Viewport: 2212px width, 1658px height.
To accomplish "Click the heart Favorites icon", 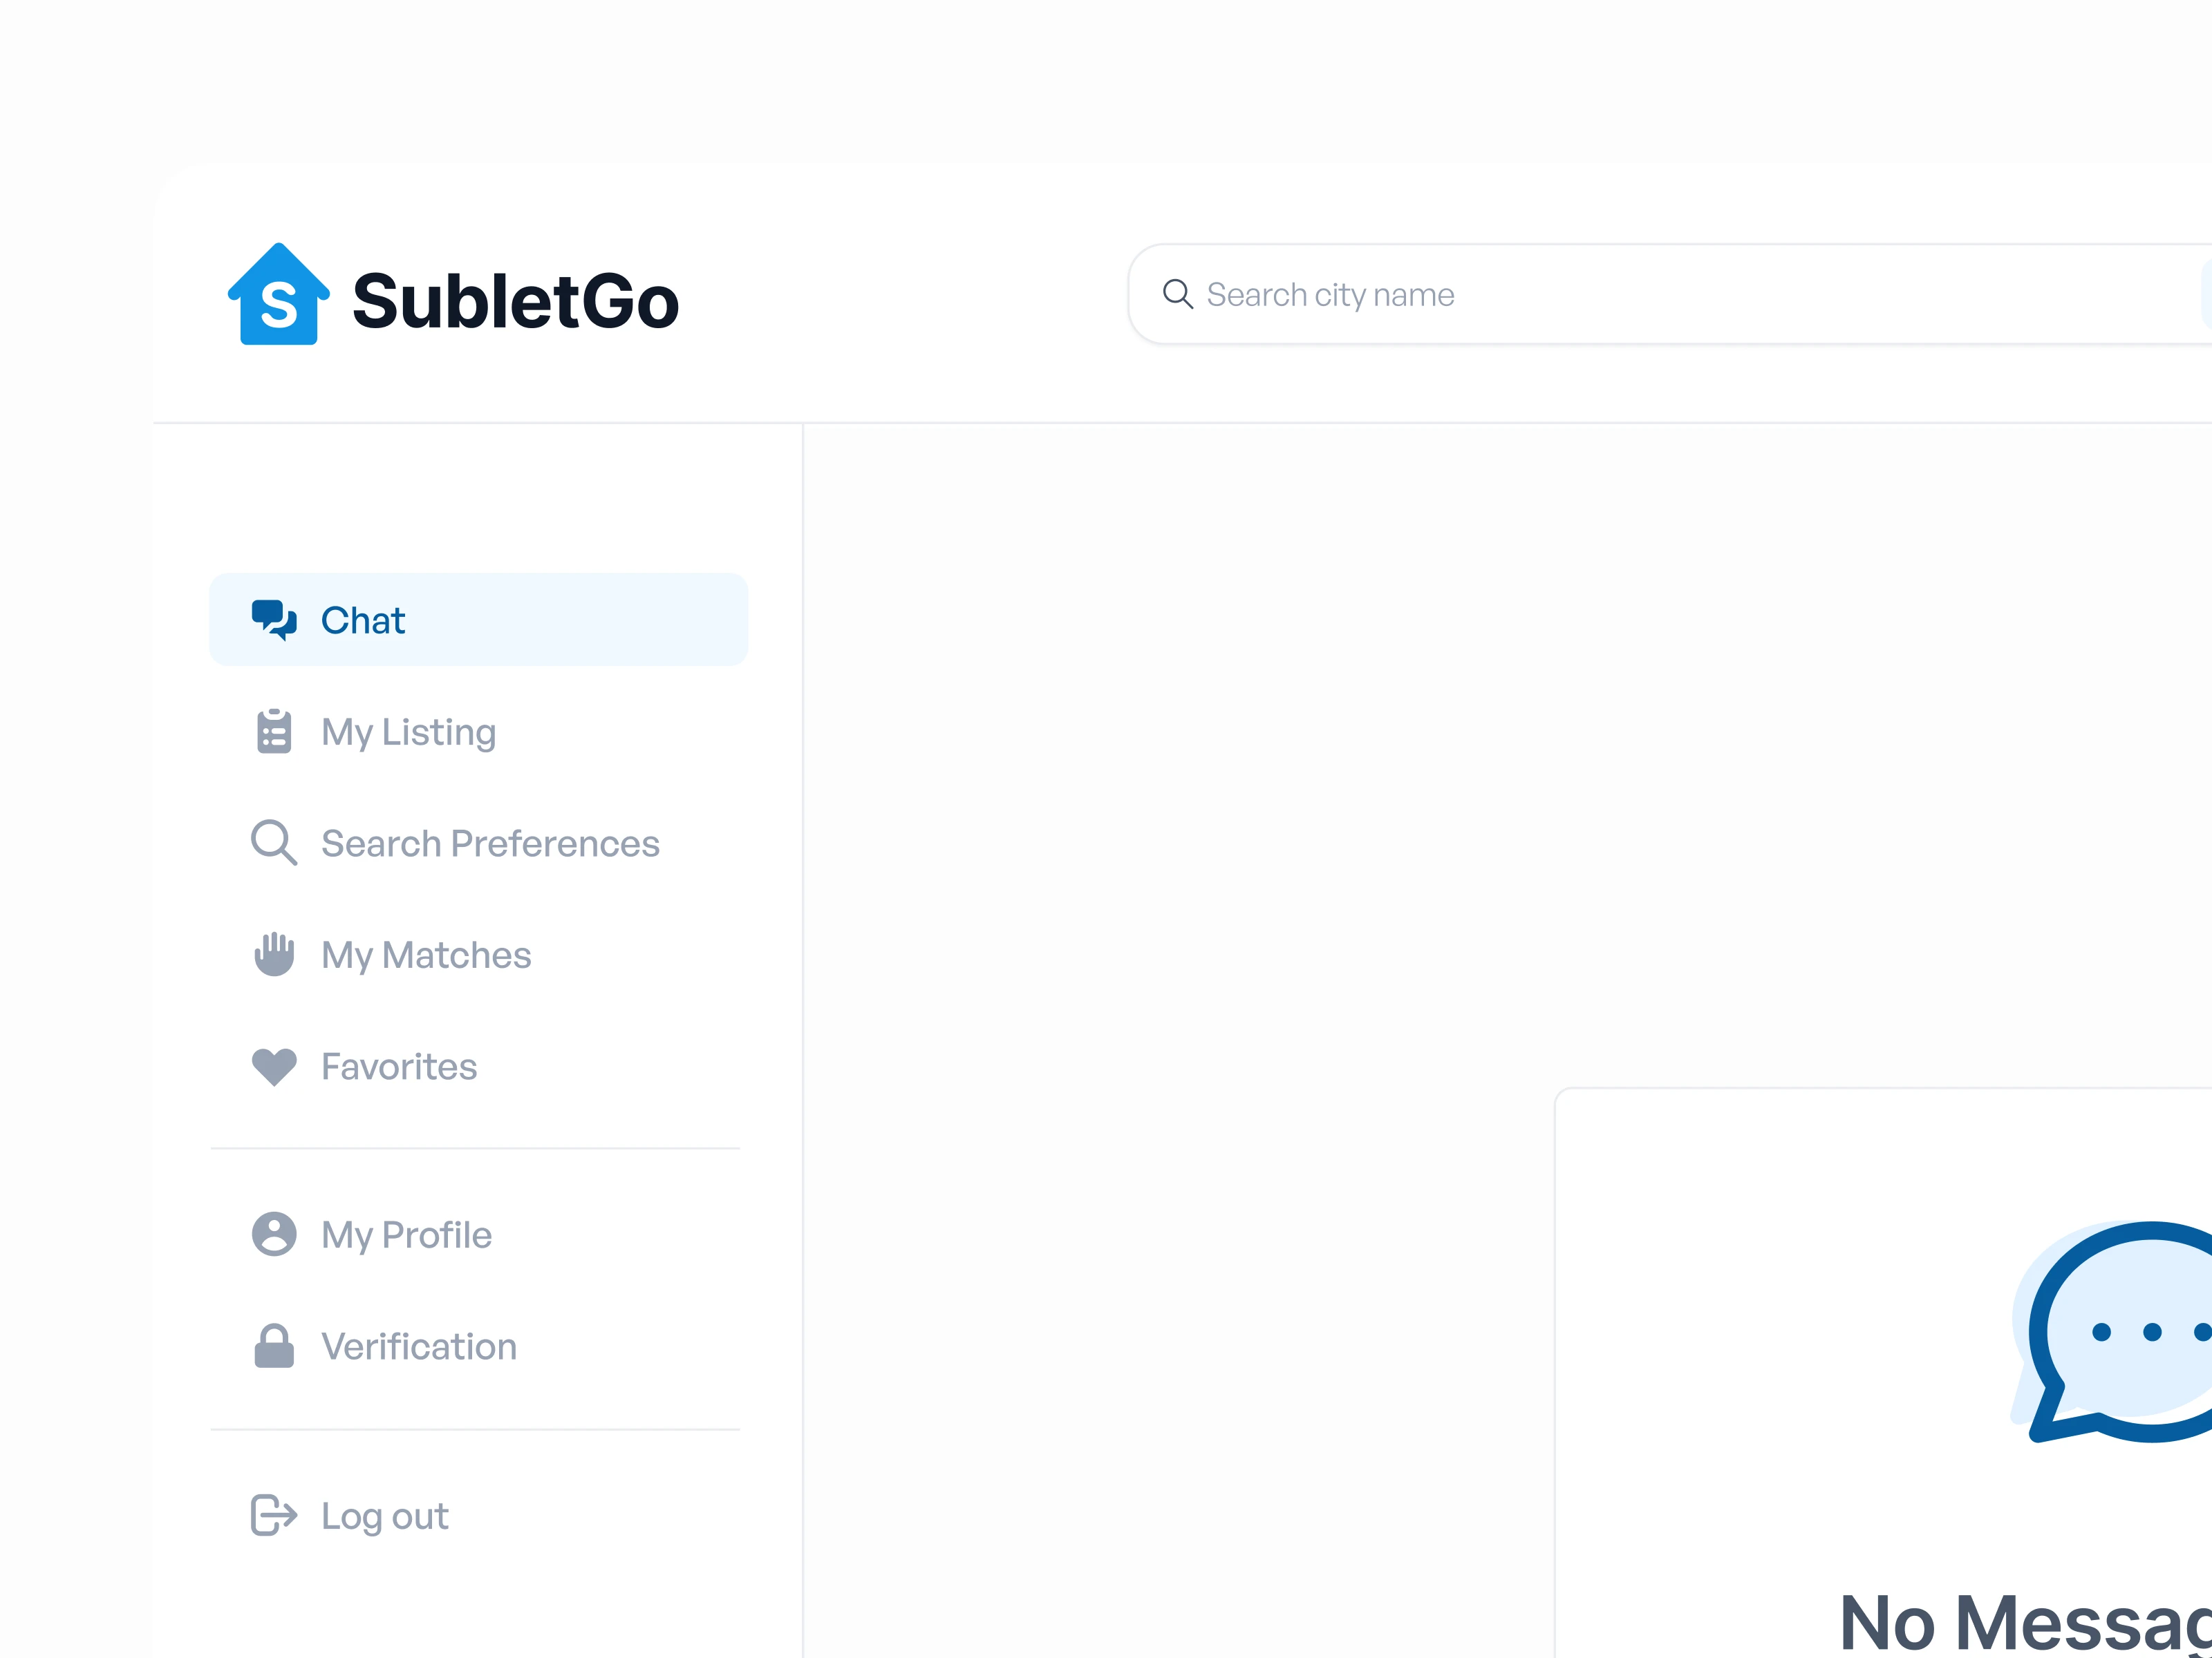I will 273,1067.
